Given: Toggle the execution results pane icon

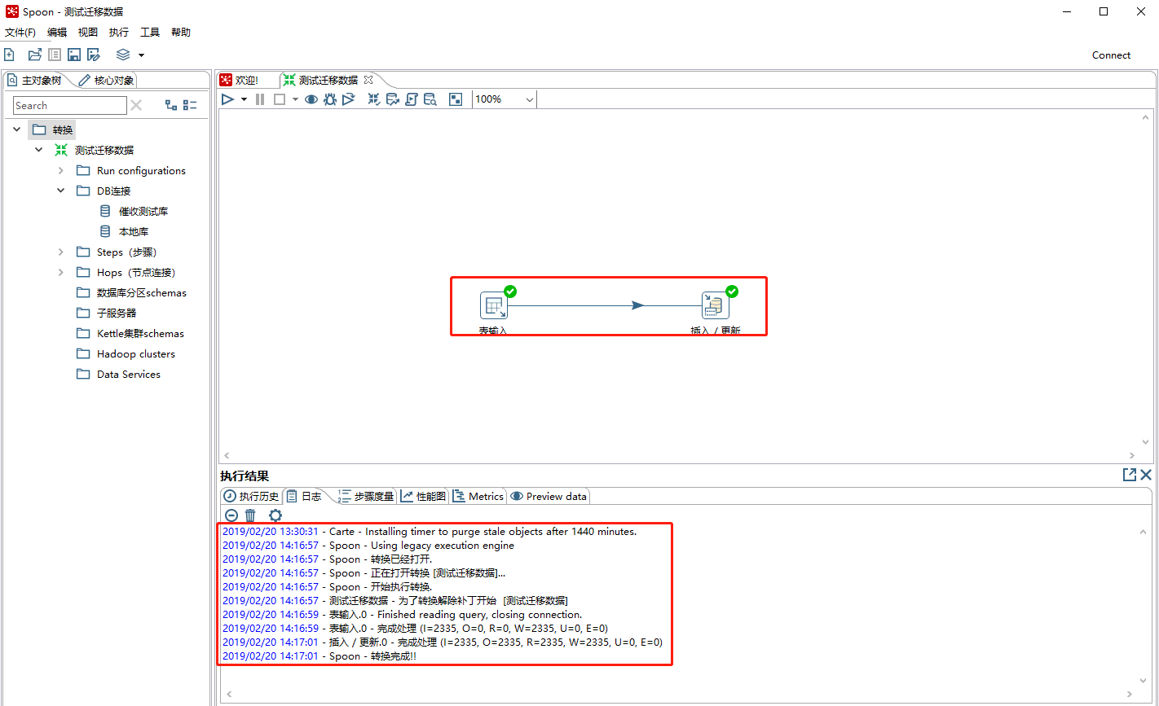Looking at the screenshot, I should click(456, 99).
